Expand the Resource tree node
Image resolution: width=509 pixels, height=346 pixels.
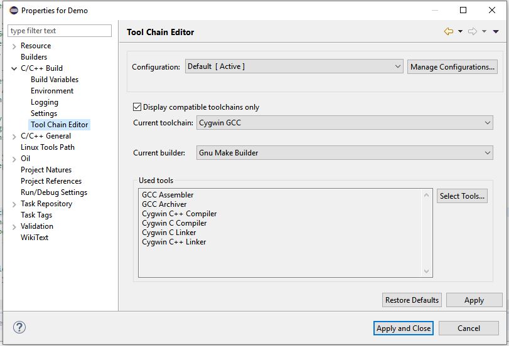tap(14, 46)
